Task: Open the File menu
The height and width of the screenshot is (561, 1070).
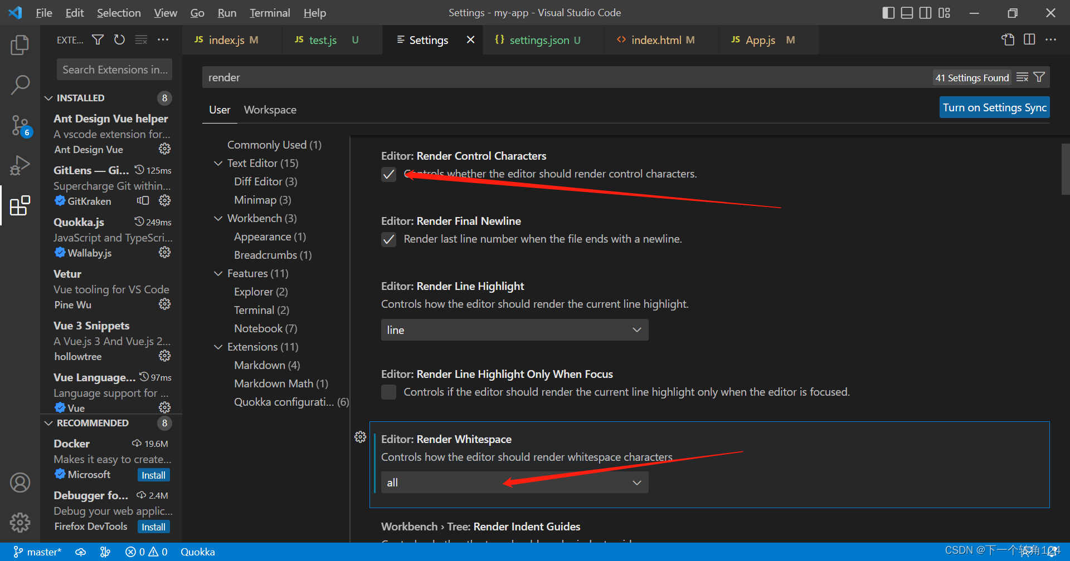Action: pos(43,13)
